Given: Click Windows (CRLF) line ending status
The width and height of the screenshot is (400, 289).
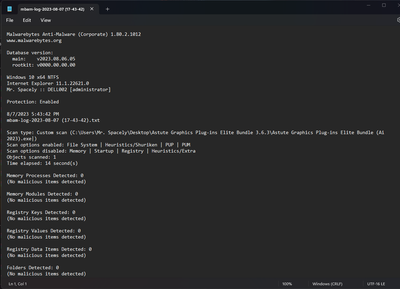Looking at the screenshot, I should click(x=327, y=284).
